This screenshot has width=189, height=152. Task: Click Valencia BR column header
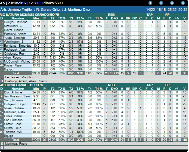[x=128, y=89]
